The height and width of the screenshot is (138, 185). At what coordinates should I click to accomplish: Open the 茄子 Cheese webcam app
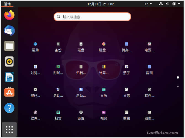(126, 70)
